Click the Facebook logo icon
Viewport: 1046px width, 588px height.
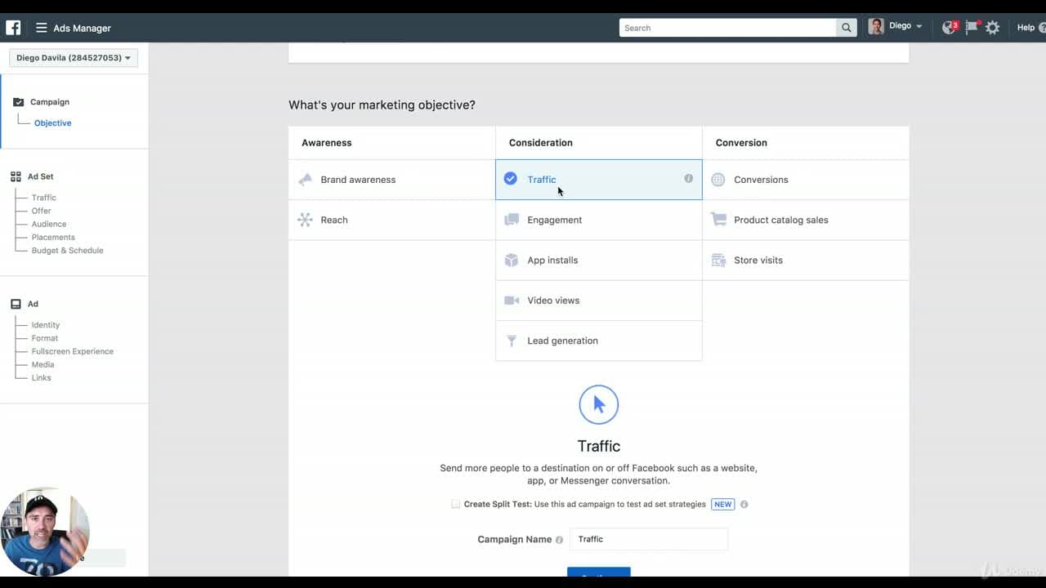coord(13,28)
